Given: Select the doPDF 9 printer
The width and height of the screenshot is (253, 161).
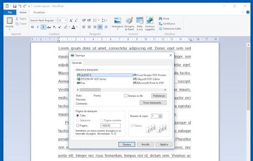Looking at the screenshot, I should [x=105, y=75].
